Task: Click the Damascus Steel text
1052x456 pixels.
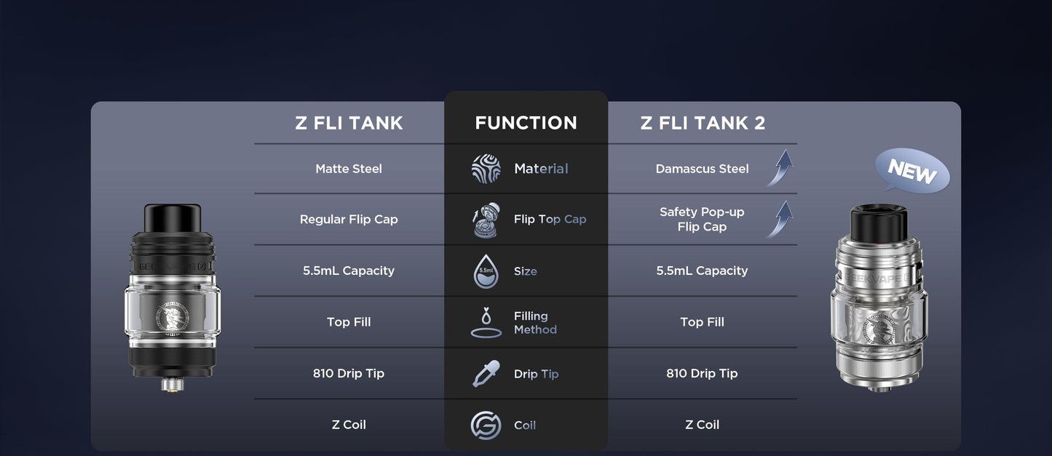Action: 702,169
